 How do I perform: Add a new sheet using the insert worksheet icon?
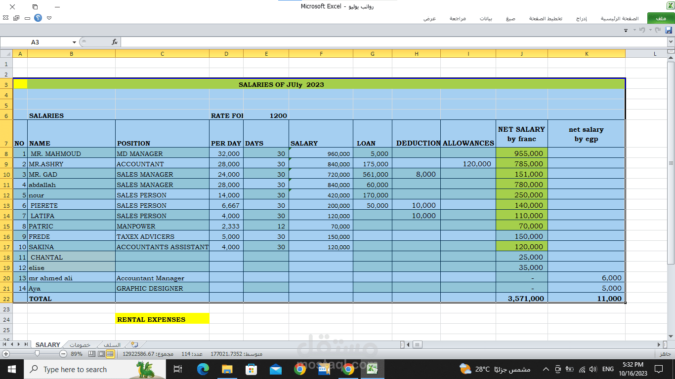point(134,344)
